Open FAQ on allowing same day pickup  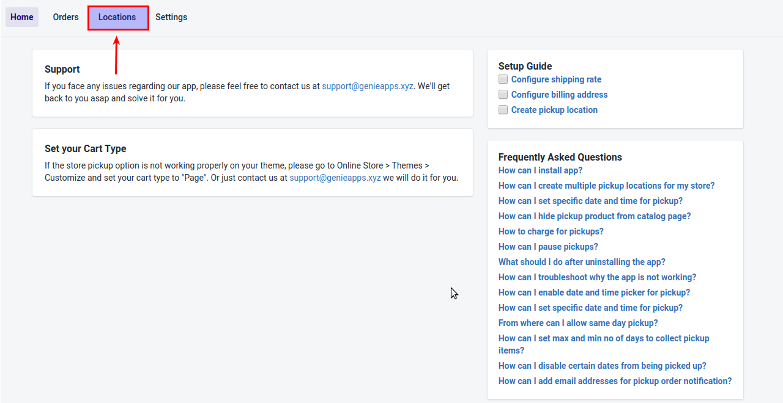coord(578,323)
